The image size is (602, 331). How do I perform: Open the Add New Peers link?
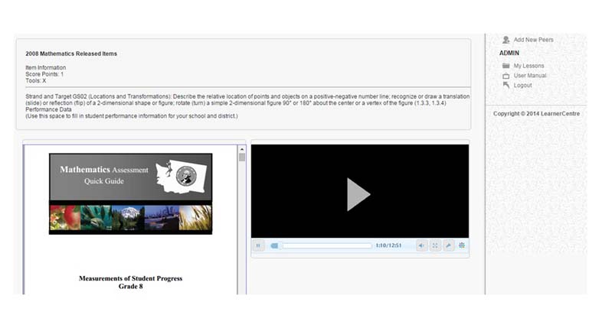point(533,40)
